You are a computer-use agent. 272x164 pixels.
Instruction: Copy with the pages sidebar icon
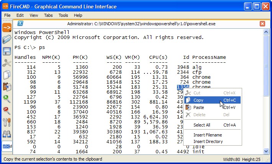tap(7, 75)
